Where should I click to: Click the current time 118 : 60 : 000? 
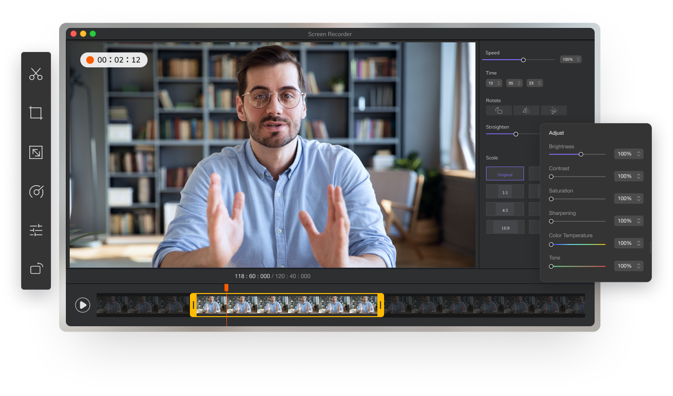pos(252,276)
